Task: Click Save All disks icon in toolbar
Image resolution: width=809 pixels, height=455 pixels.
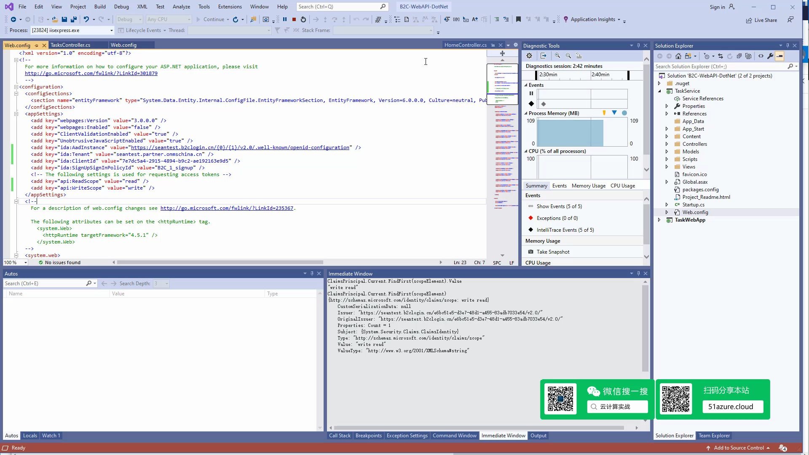Action: pyautogui.click(x=74, y=19)
